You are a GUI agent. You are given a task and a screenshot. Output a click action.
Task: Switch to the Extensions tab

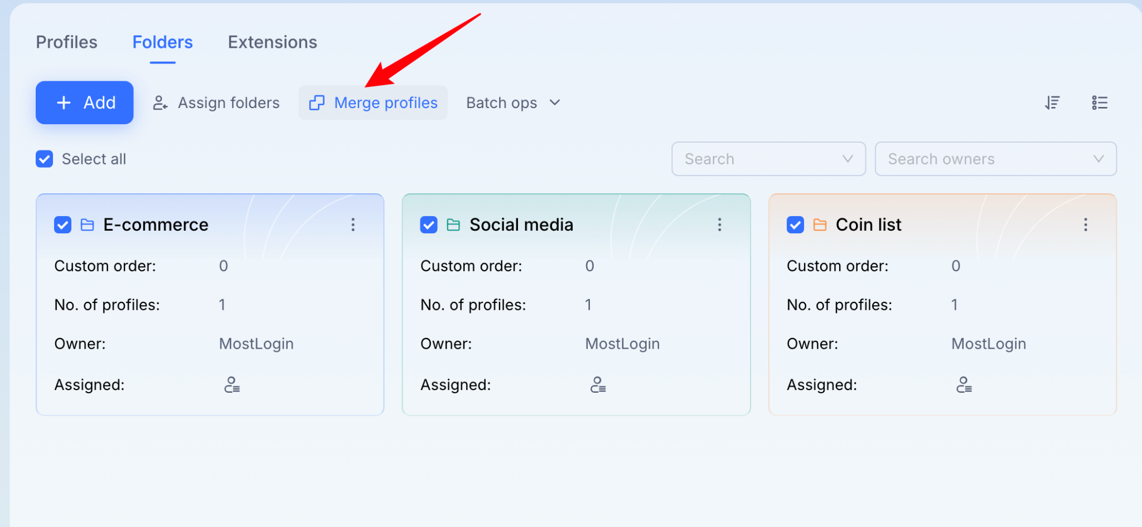(272, 42)
